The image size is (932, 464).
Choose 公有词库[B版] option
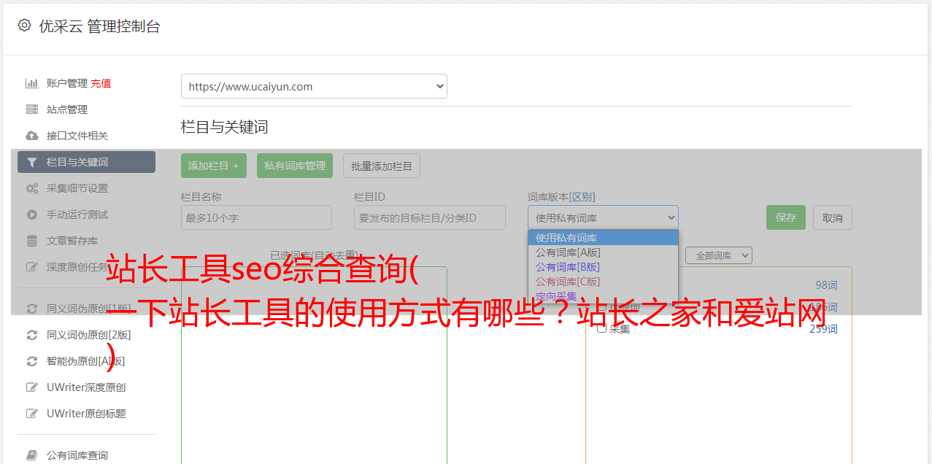point(603,267)
